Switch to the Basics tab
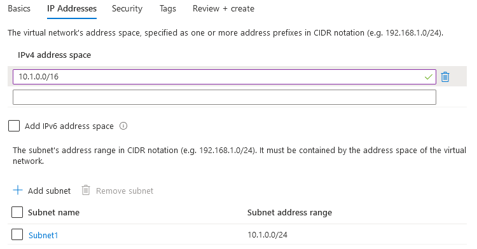 (19, 8)
